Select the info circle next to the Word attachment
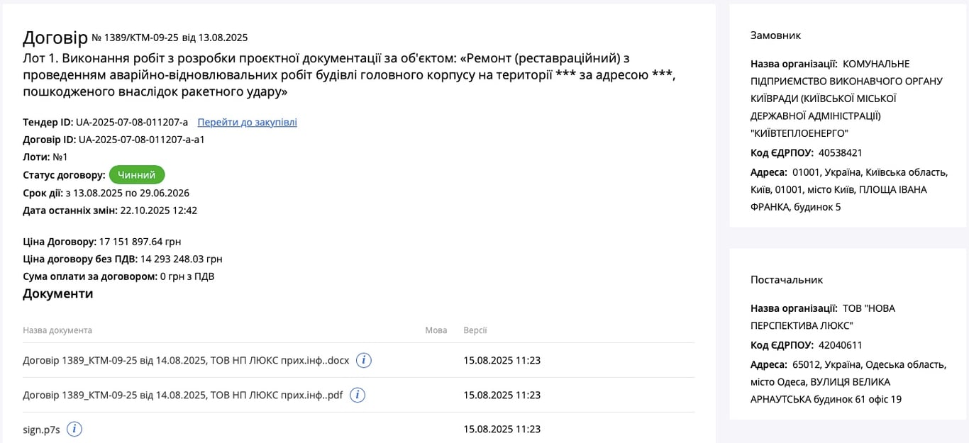The height and width of the screenshot is (443, 969). coord(363,360)
